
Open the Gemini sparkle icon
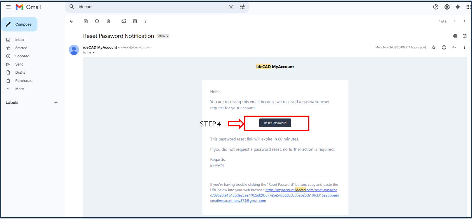coord(458,7)
